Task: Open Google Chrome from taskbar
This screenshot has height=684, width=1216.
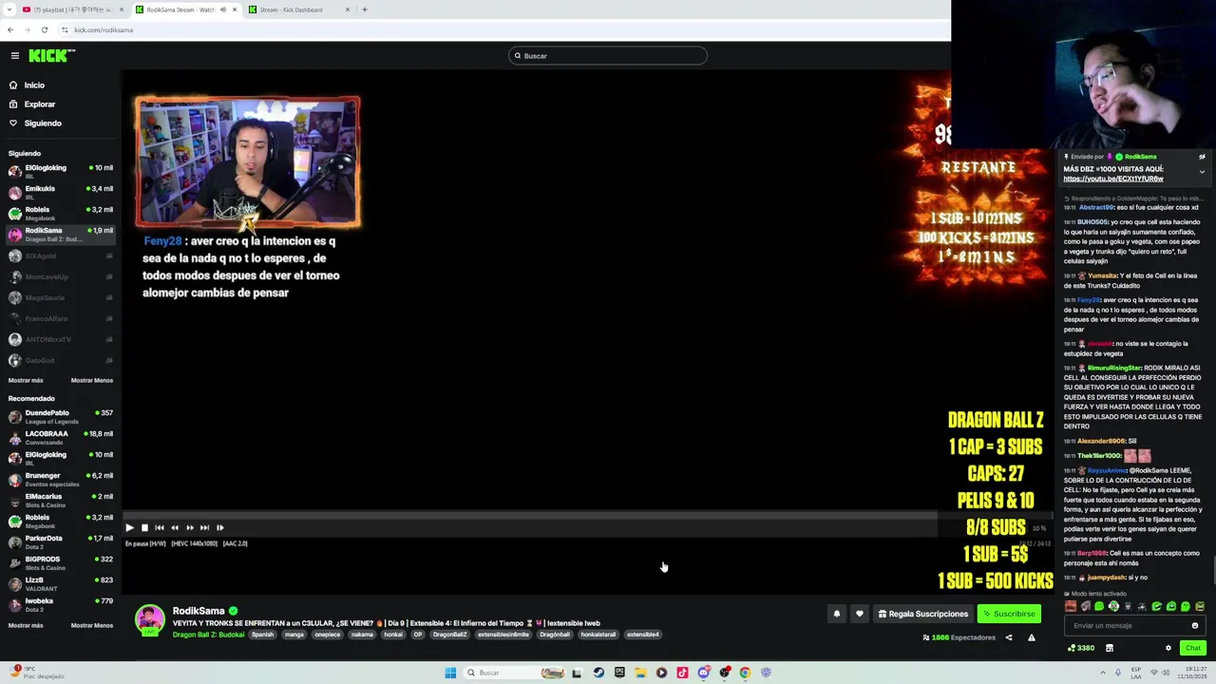Action: tap(745, 673)
